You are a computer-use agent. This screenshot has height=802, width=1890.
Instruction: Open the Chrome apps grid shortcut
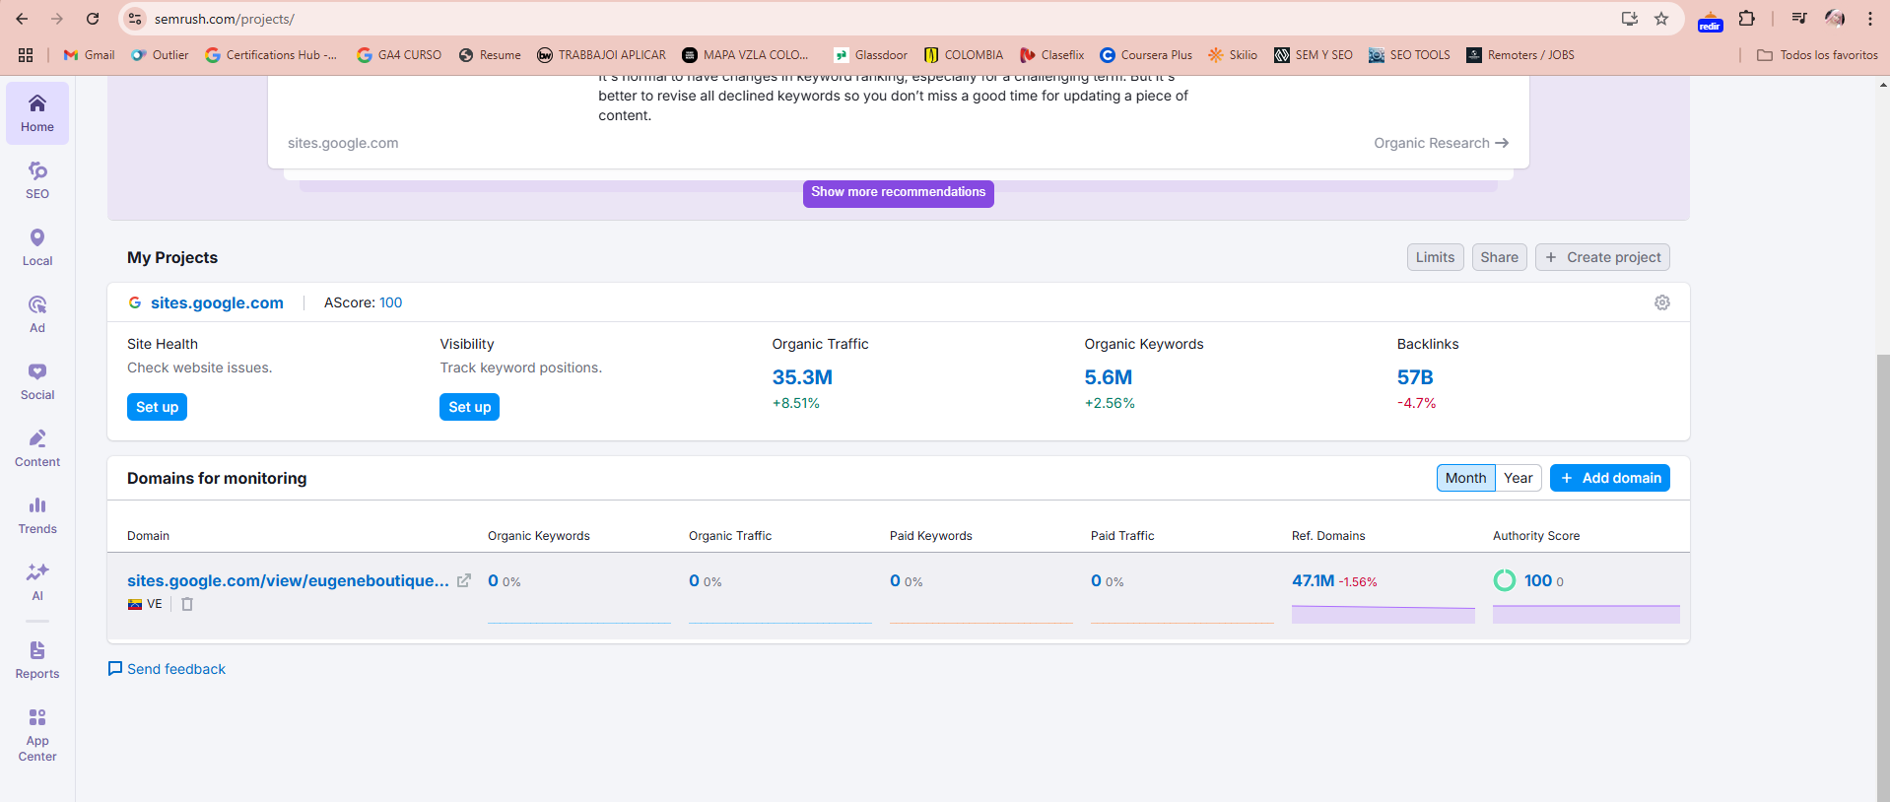(26, 55)
